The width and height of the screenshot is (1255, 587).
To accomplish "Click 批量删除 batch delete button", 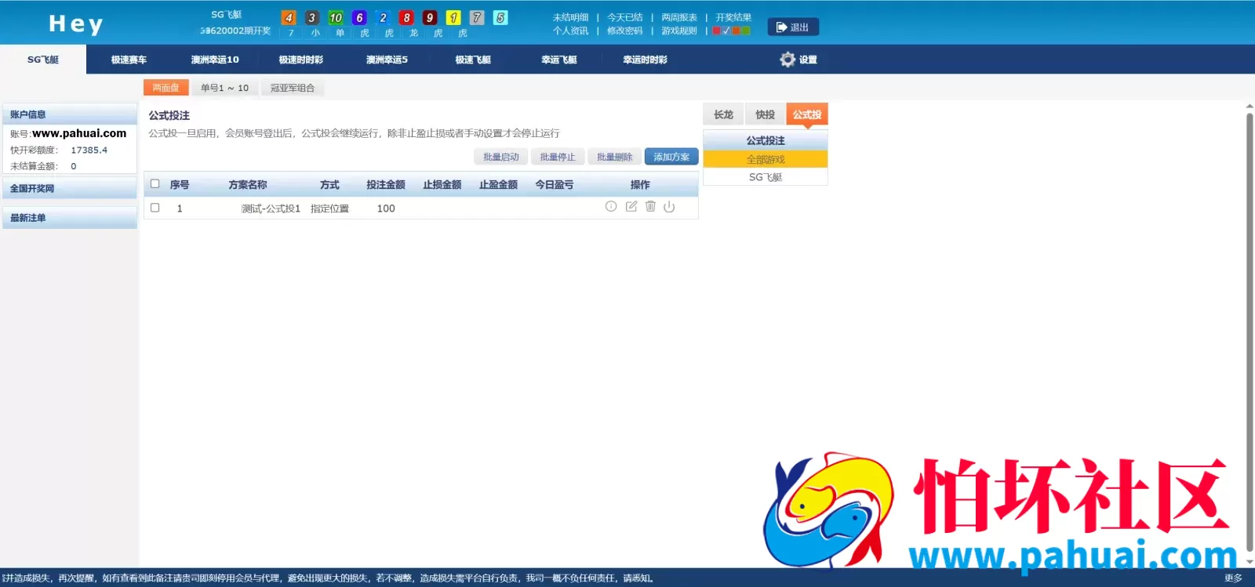I will (x=614, y=157).
